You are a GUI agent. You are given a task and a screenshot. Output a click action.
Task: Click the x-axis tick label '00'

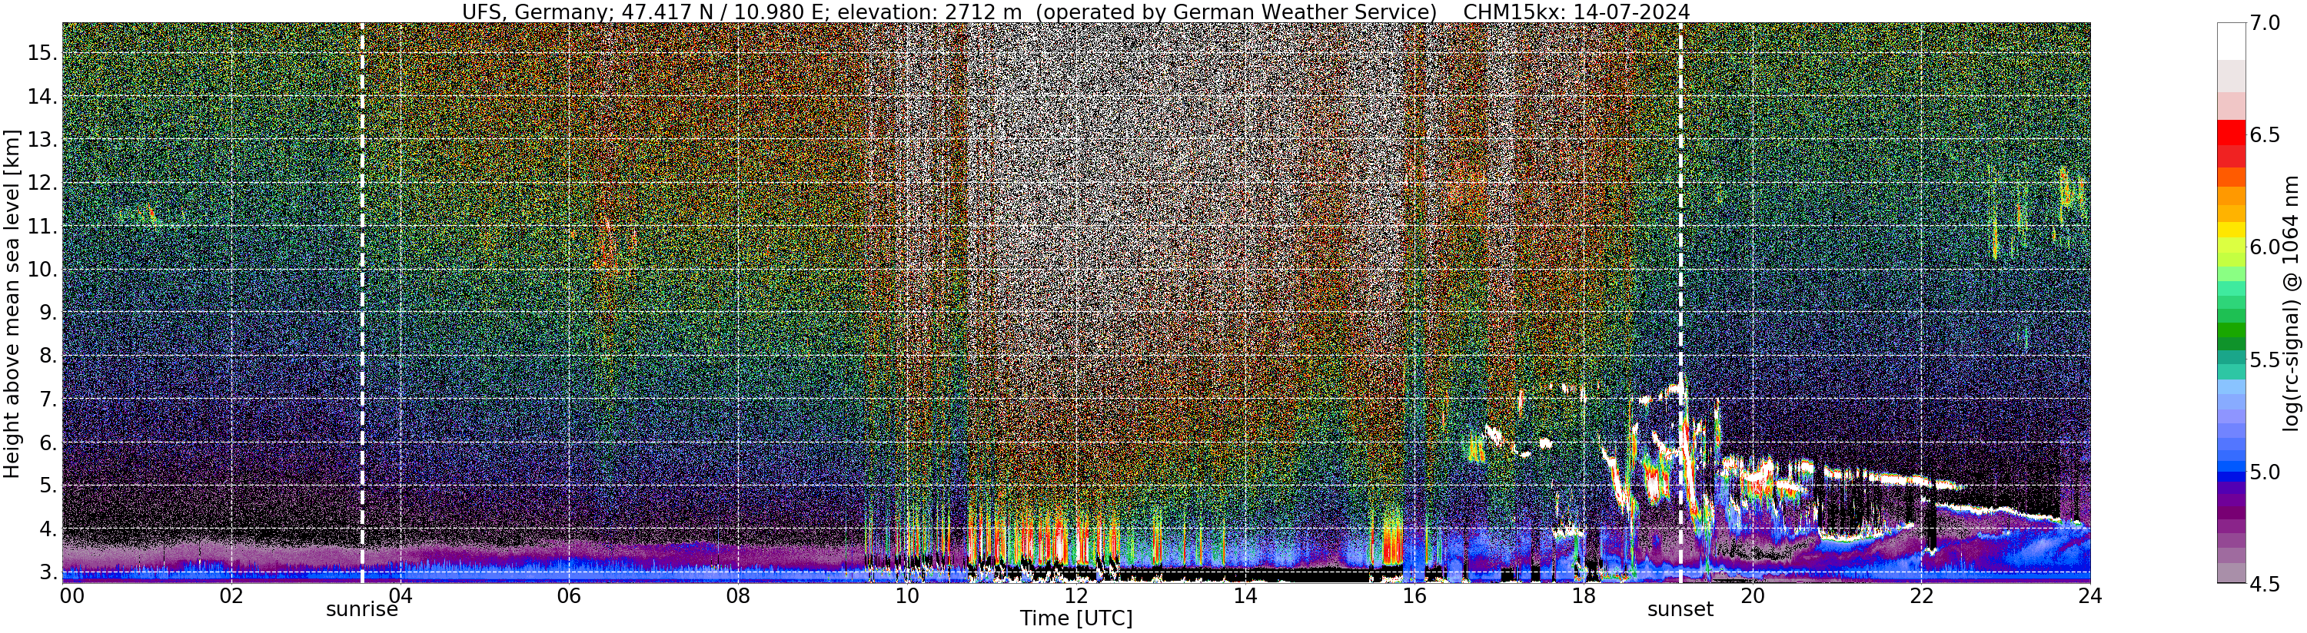coord(71,596)
